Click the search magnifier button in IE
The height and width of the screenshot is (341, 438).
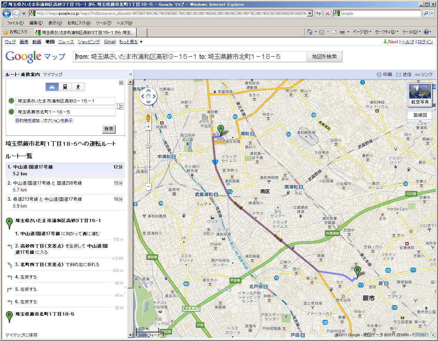click(426, 13)
